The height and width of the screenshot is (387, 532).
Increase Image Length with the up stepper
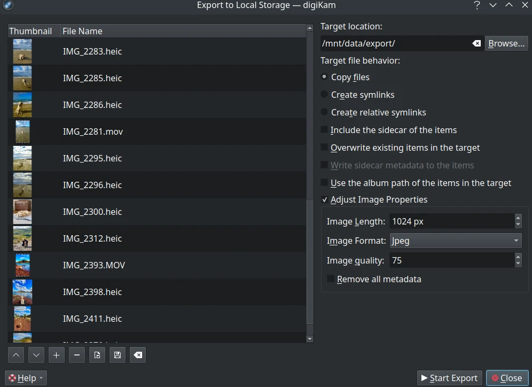tap(518, 218)
